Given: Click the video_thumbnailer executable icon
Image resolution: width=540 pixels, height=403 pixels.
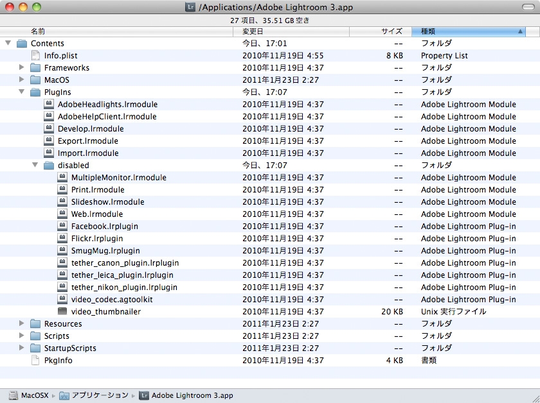Looking at the screenshot, I should 62,311.
